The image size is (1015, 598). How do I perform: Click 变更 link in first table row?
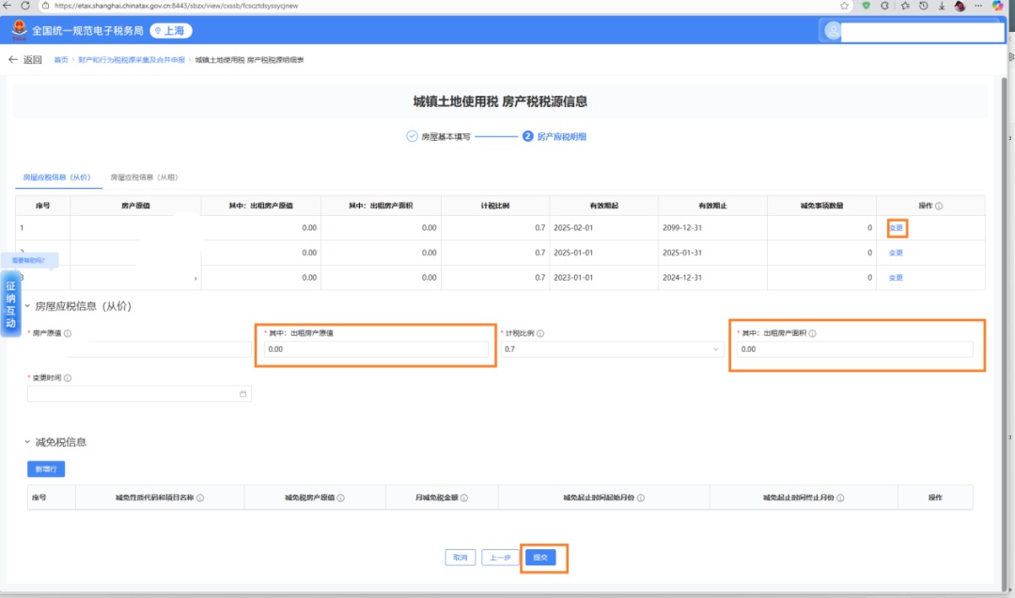click(896, 228)
